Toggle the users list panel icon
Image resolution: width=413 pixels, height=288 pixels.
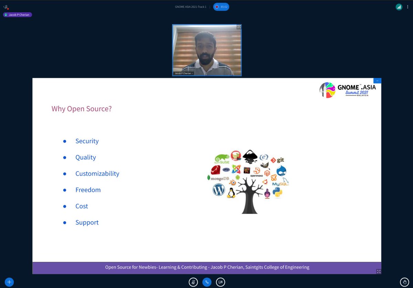tap(6, 7)
